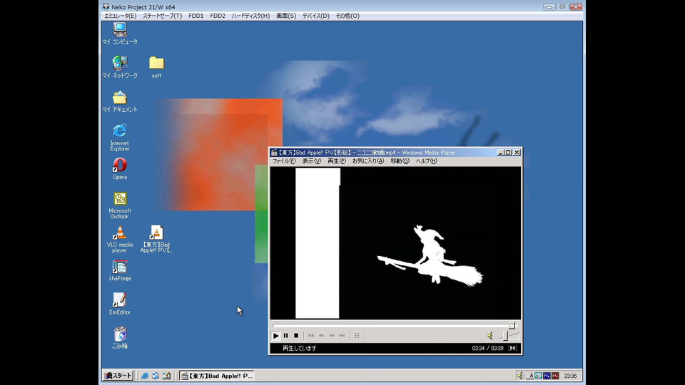
Task: Click the rewind button in Media Player
Action: (x=322, y=336)
